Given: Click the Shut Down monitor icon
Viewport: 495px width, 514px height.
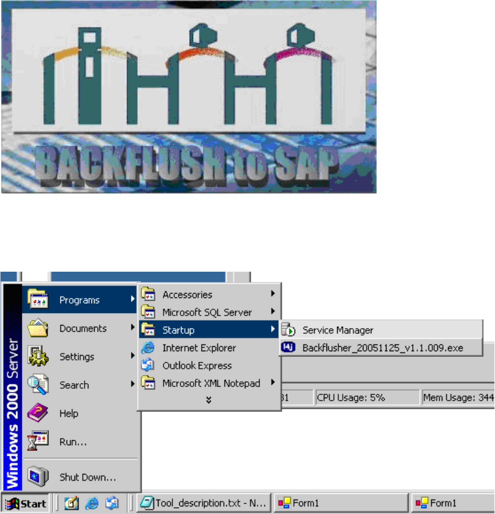Looking at the screenshot, I should click(x=38, y=476).
